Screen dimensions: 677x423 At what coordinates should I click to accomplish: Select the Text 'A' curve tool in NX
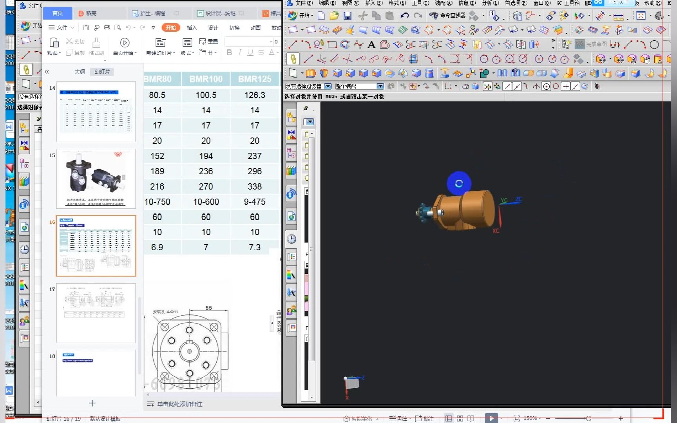(371, 45)
